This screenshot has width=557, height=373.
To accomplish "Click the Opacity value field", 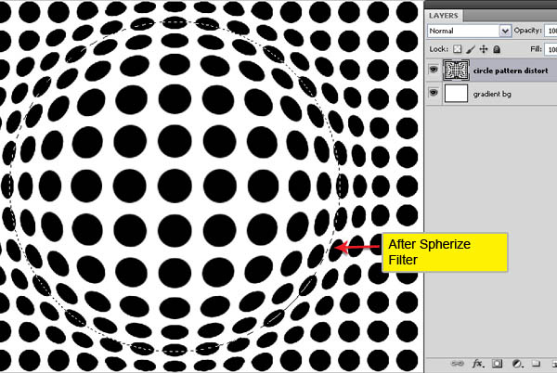I will [x=551, y=31].
